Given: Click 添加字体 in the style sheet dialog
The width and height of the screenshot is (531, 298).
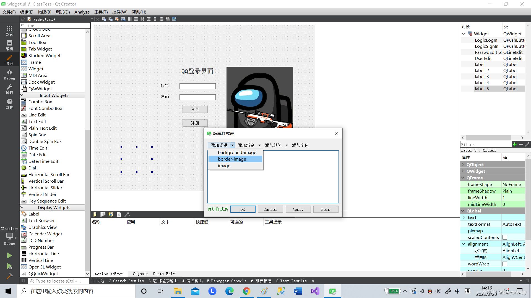Looking at the screenshot, I should point(300,145).
